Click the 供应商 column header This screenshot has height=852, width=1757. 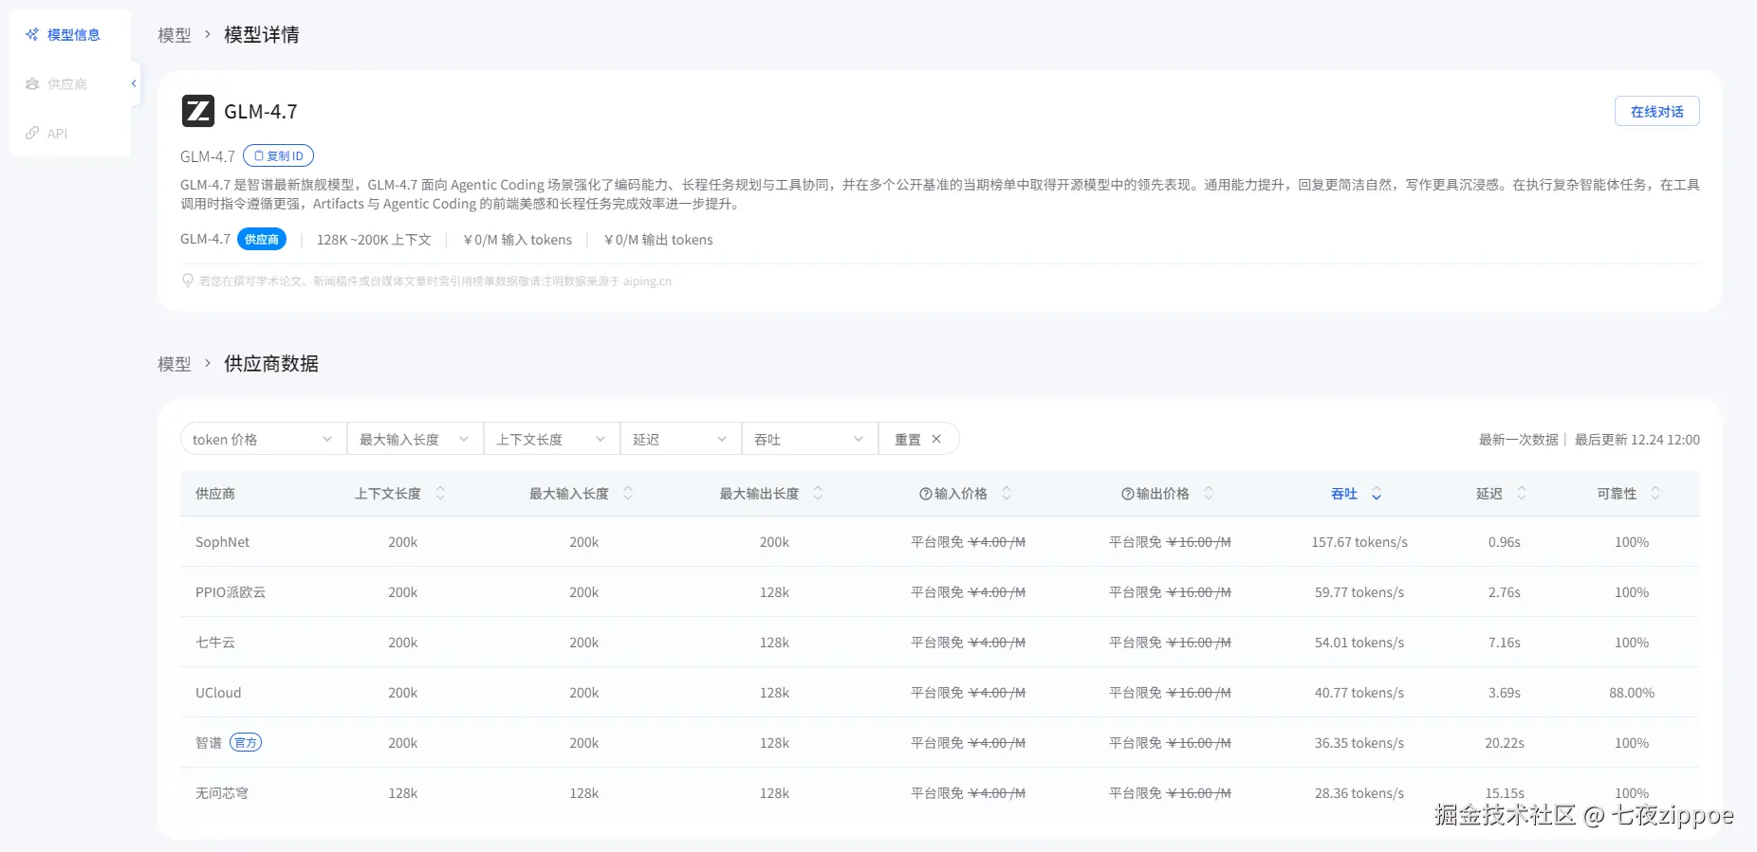(215, 494)
